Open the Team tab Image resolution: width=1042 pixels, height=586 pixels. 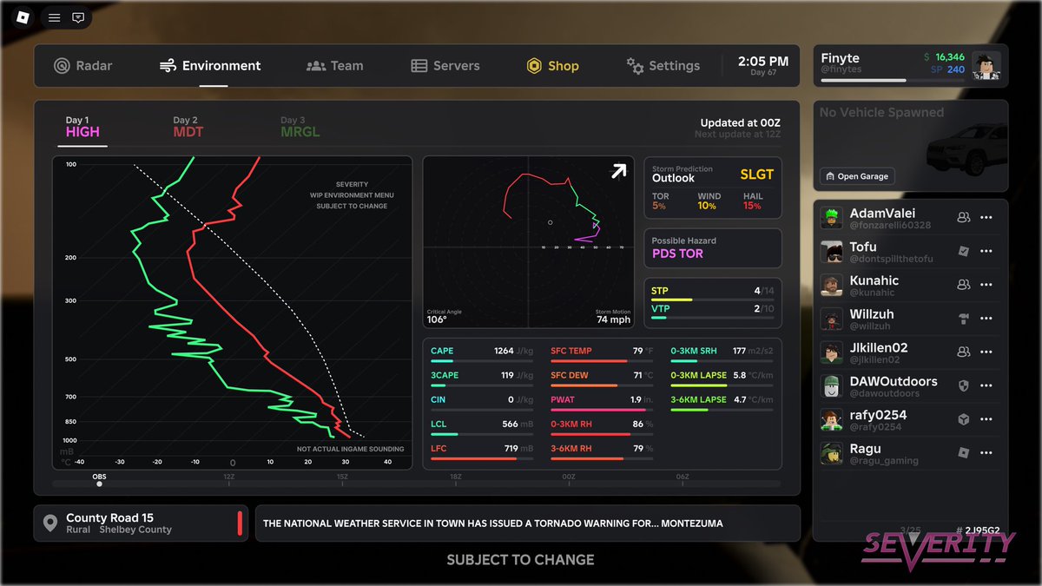click(x=335, y=66)
